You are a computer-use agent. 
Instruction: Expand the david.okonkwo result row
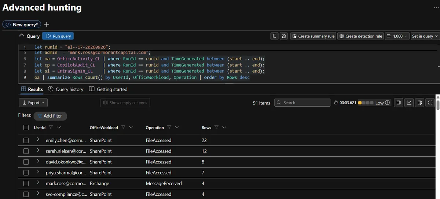[38, 161]
